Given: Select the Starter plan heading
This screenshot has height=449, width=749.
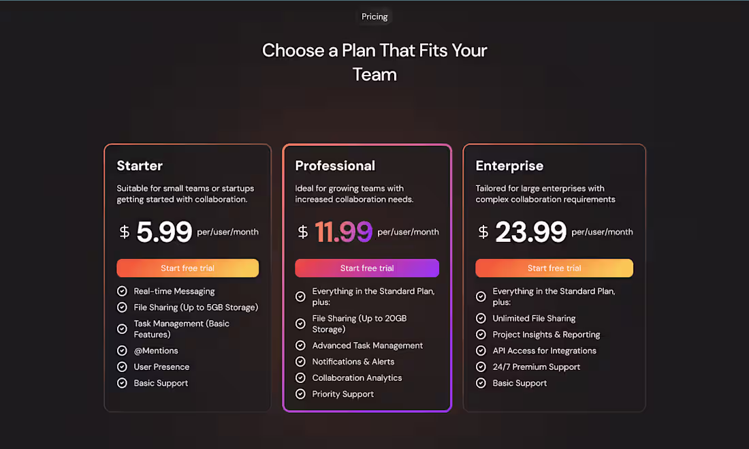Looking at the screenshot, I should click(139, 166).
